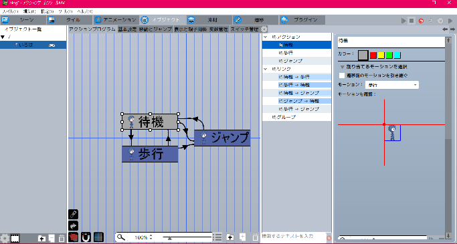
Task: Open the 素材 (Resources) tab
Action: tap(209, 20)
